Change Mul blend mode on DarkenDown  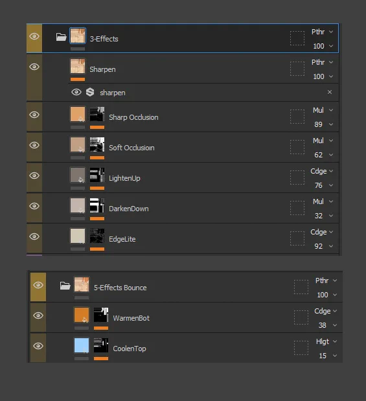pos(323,201)
